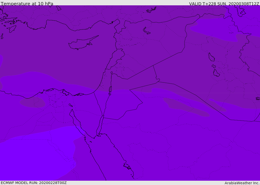Viewport: 260px width, 185px height.
Task: Select Rhodes island near the left edge
Action: point(12,29)
